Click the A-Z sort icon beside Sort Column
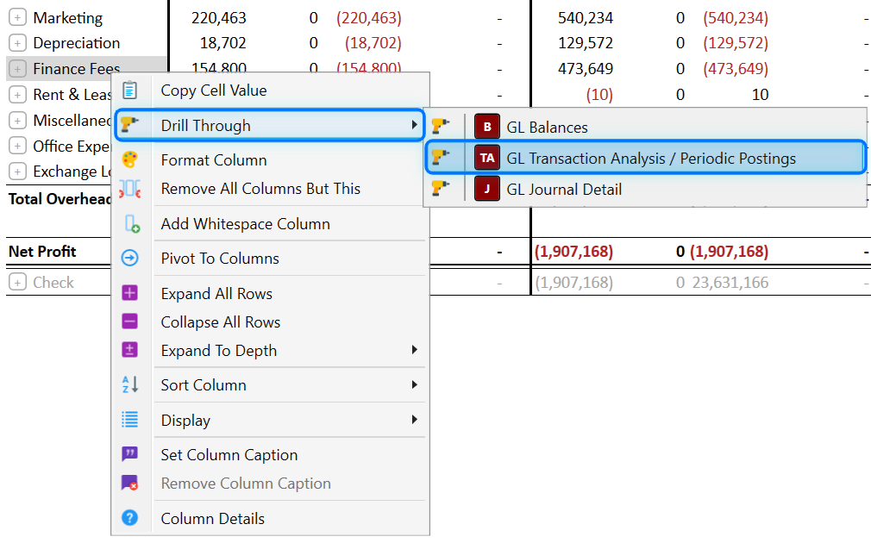This screenshot has width=871, height=543. [x=129, y=384]
